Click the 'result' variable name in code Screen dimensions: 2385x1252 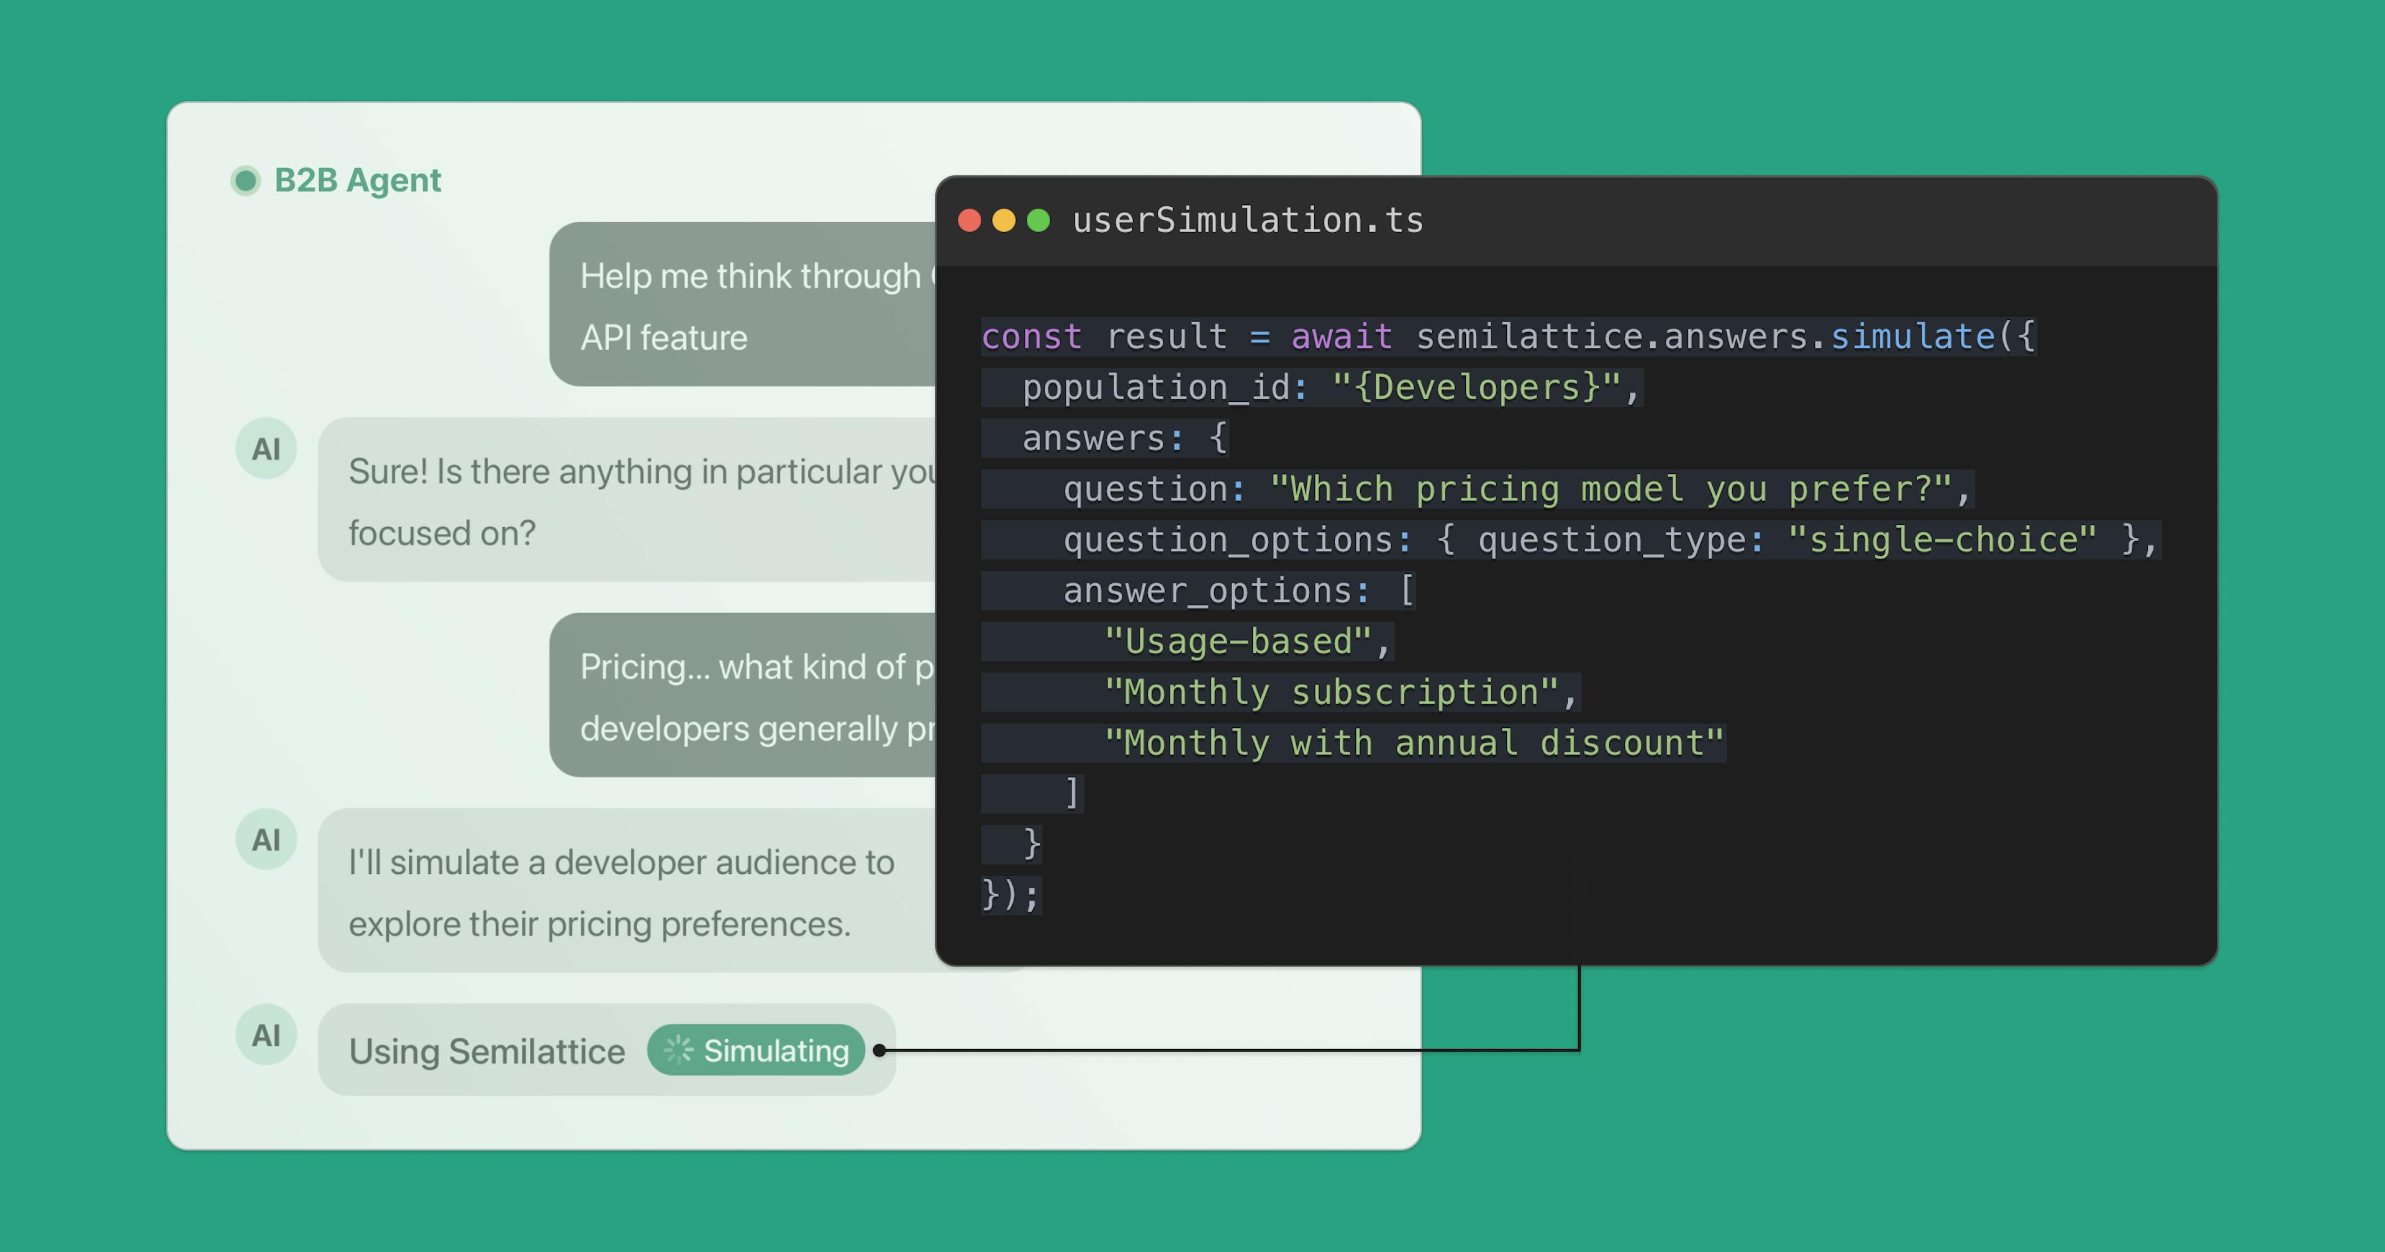tap(1166, 337)
